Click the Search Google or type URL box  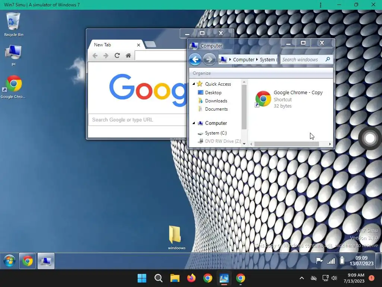137,120
